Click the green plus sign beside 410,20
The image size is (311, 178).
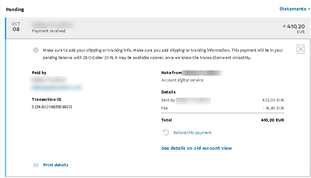point(284,26)
